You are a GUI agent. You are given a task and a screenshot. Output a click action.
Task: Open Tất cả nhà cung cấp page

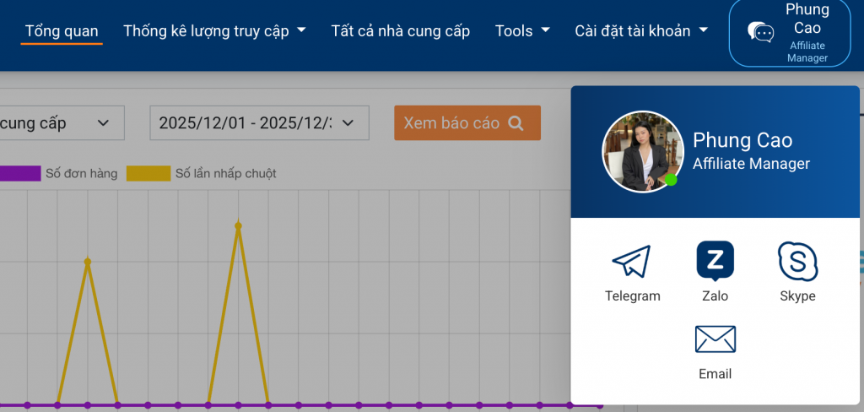pyautogui.click(x=400, y=31)
